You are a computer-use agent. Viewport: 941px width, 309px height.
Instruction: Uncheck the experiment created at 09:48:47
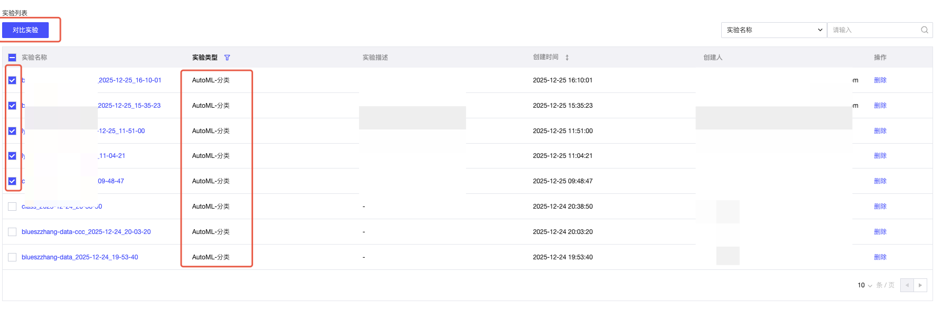[12, 181]
